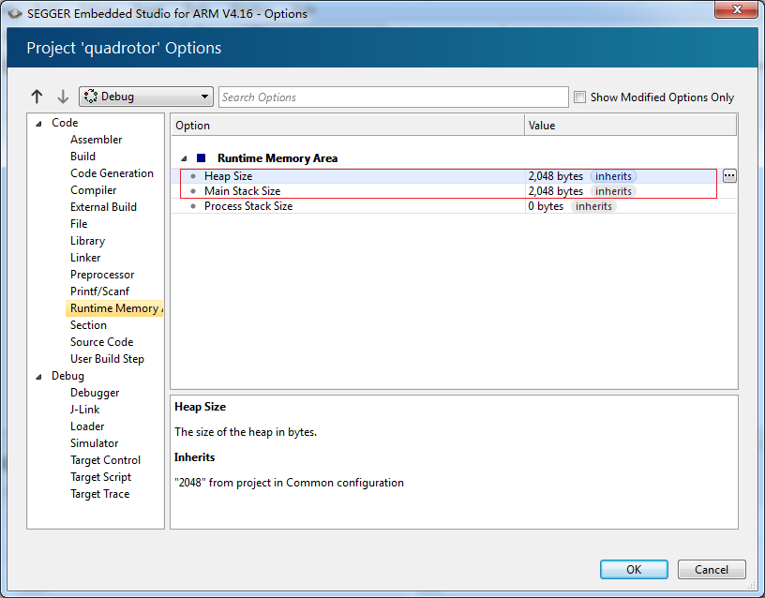765x598 pixels.
Task: Select Source Code category
Action: point(101,342)
